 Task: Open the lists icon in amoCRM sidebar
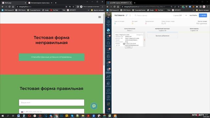108,57
